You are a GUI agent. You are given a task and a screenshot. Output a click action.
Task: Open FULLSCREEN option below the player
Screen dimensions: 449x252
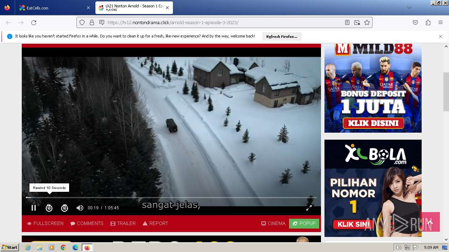45,223
